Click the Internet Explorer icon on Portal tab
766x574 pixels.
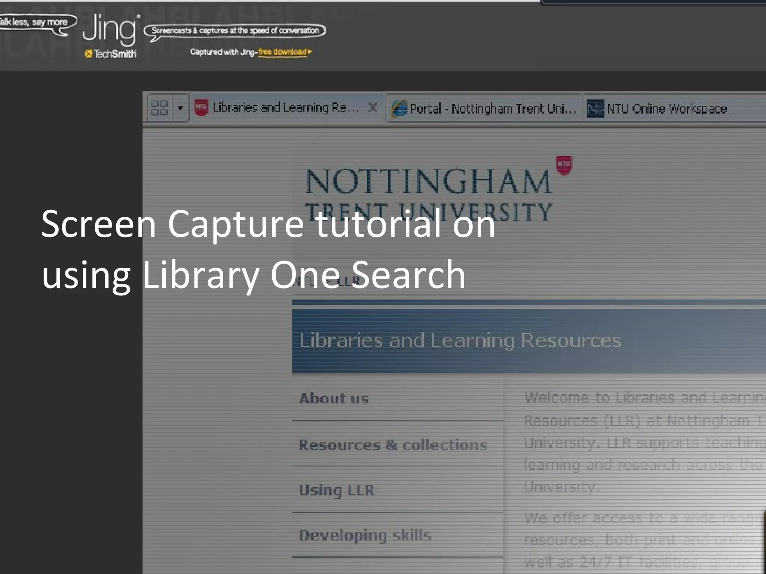(x=399, y=109)
